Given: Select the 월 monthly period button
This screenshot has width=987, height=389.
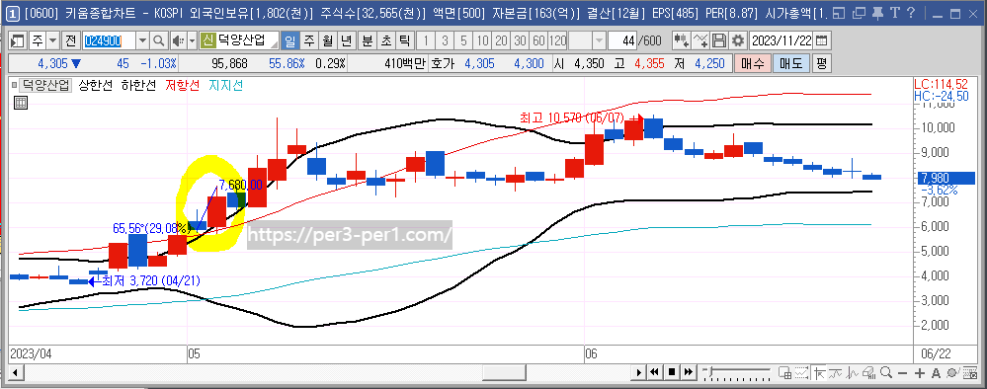Looking at the screenshot, I should click(327, 40).
